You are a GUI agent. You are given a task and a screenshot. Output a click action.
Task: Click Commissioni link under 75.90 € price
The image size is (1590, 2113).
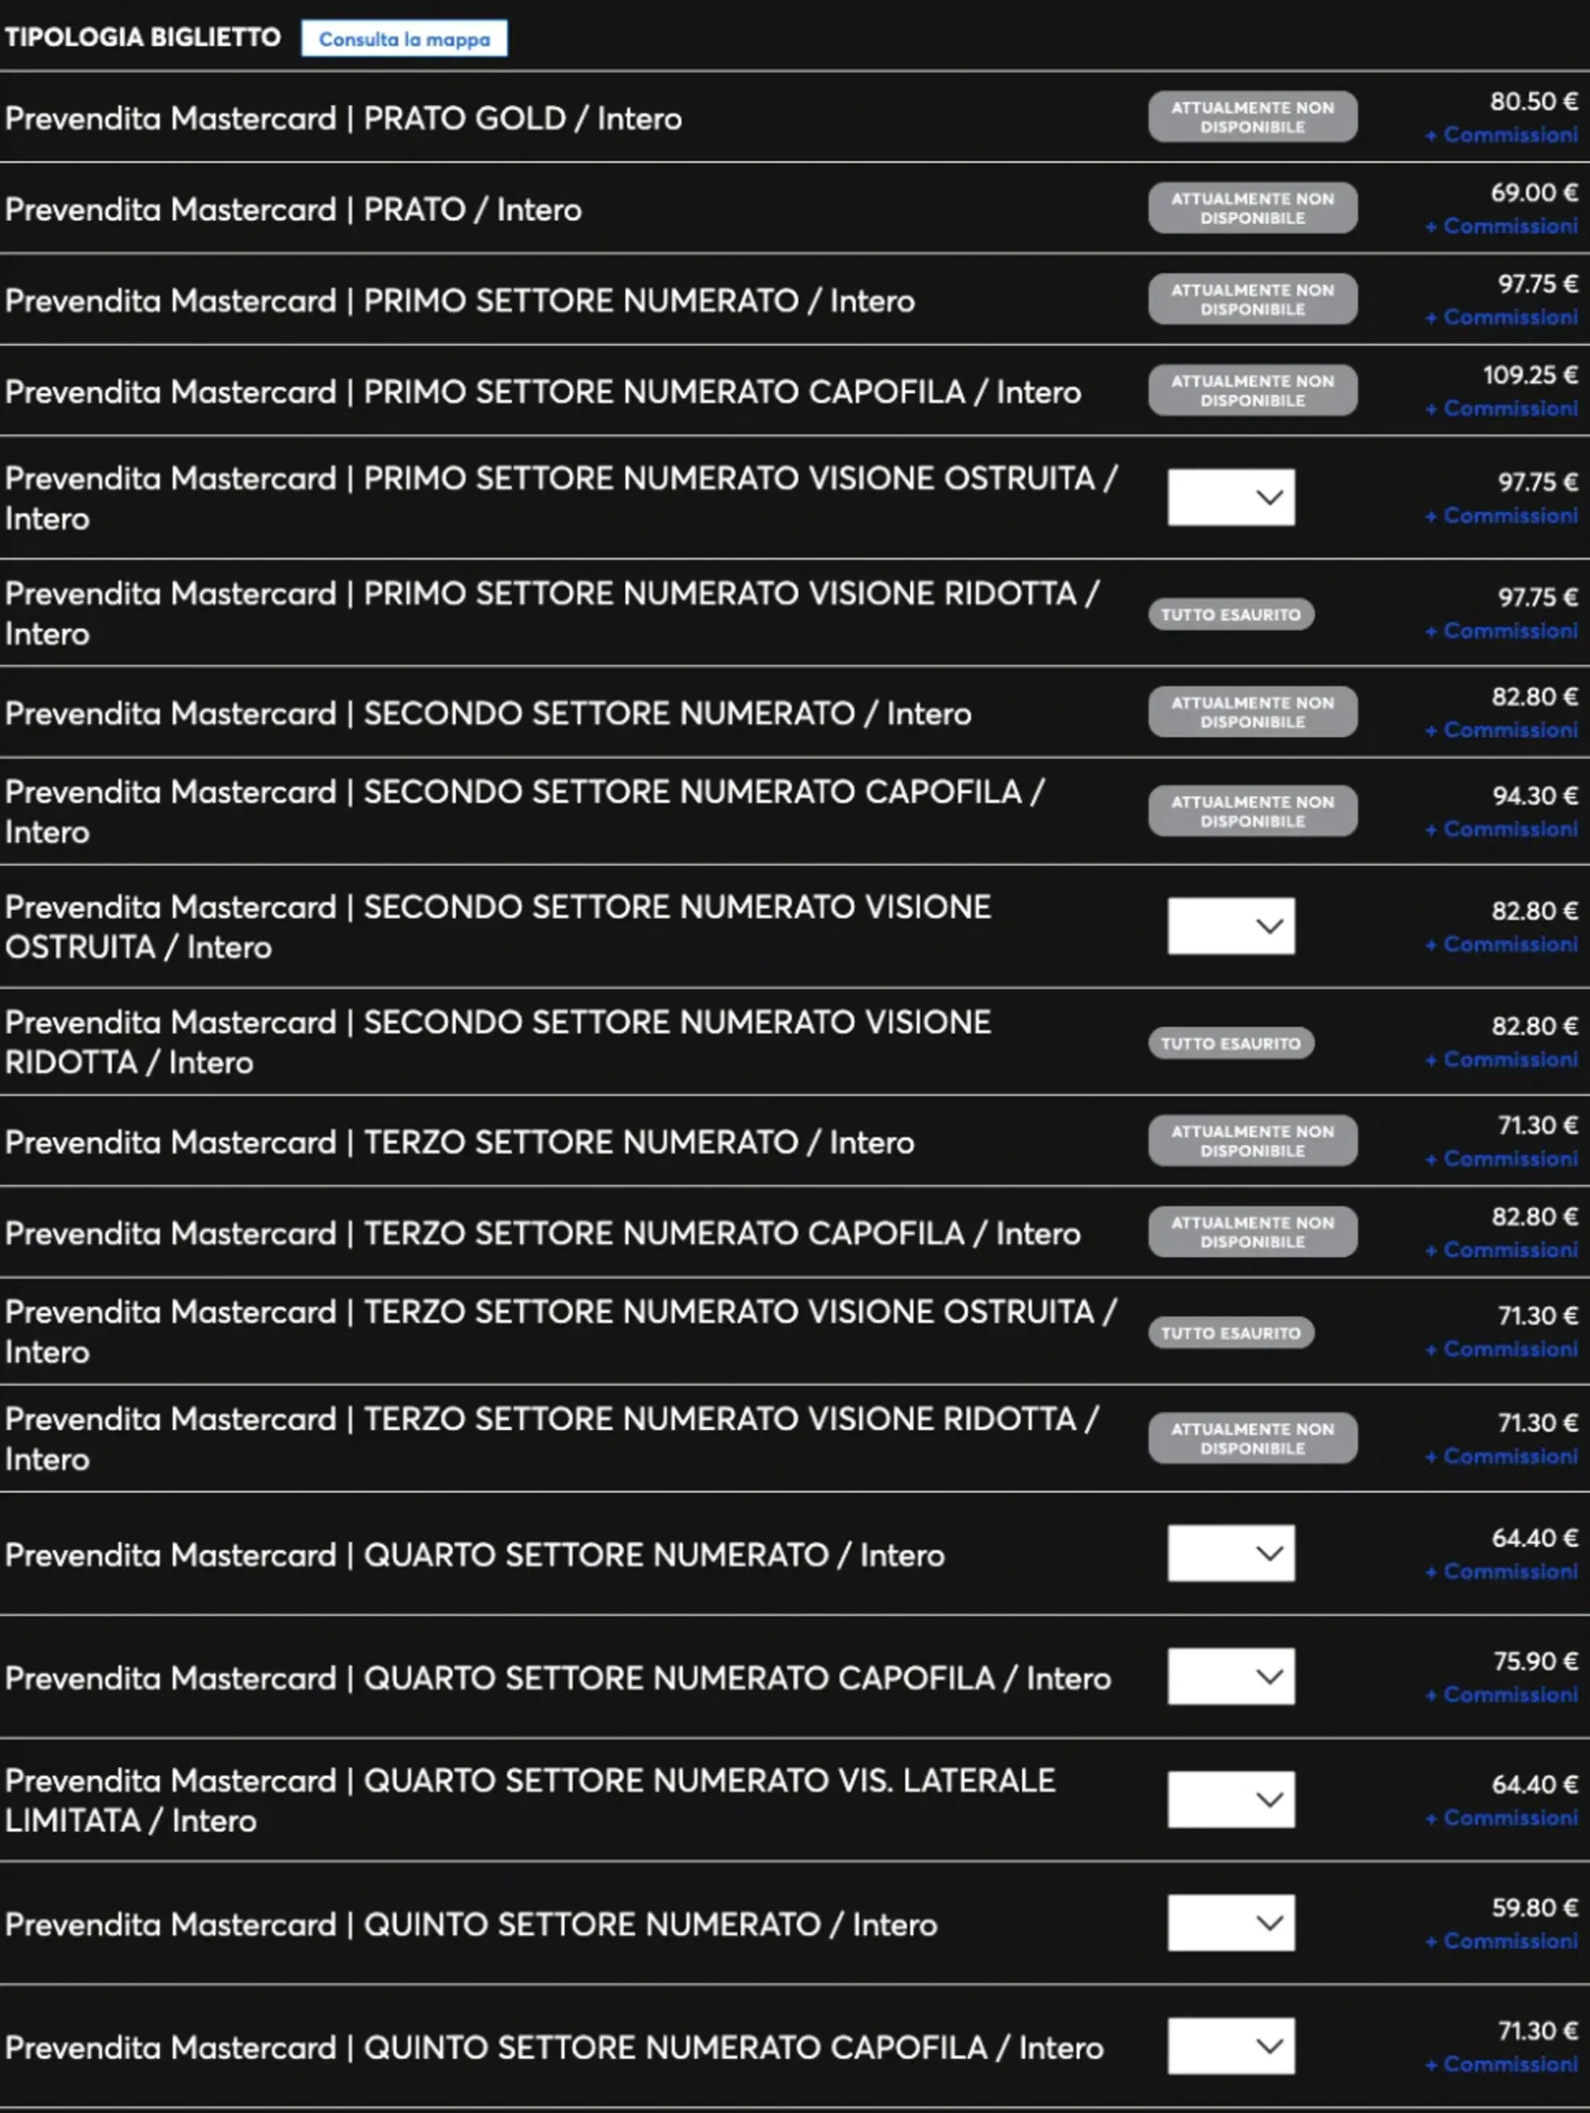click(x=1501, y=1695)
